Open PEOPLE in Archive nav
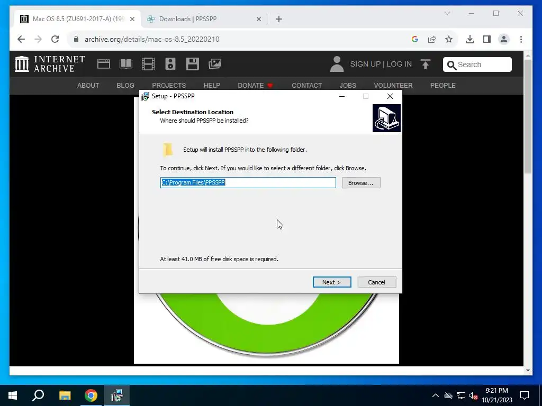Image resolution: width=542 pixels, height=406 pixels. click(443, 85)
